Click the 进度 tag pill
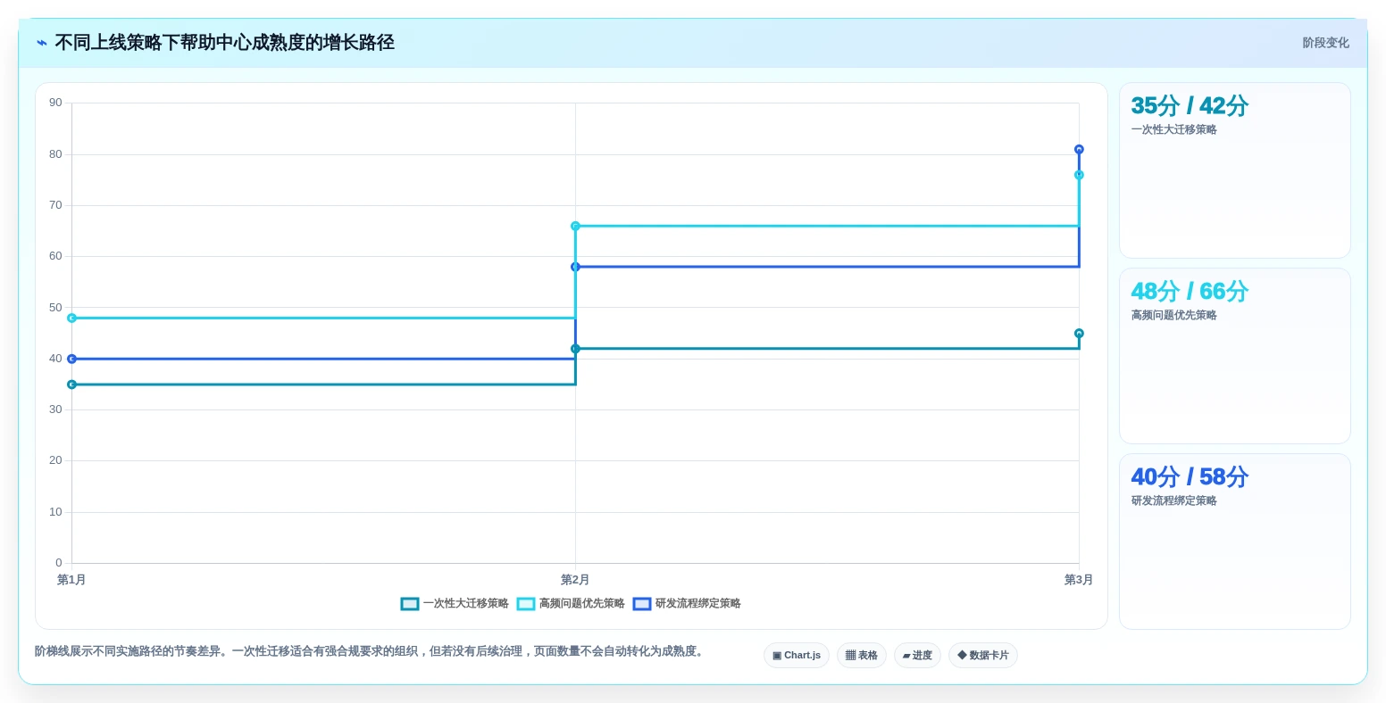The width and height of the screenshot is (1386, 703). pos(917,656)
